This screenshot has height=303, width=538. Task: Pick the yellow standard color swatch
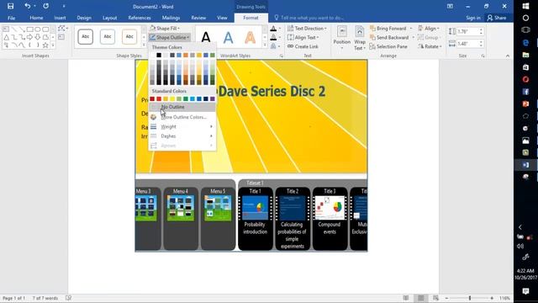[x=172, y=99]
